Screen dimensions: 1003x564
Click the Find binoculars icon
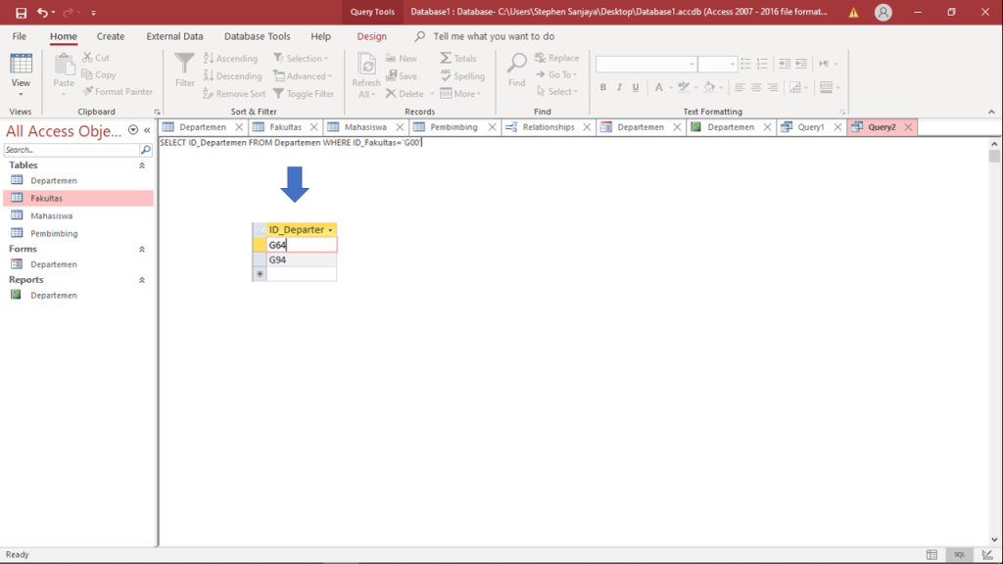coord(517,65)
